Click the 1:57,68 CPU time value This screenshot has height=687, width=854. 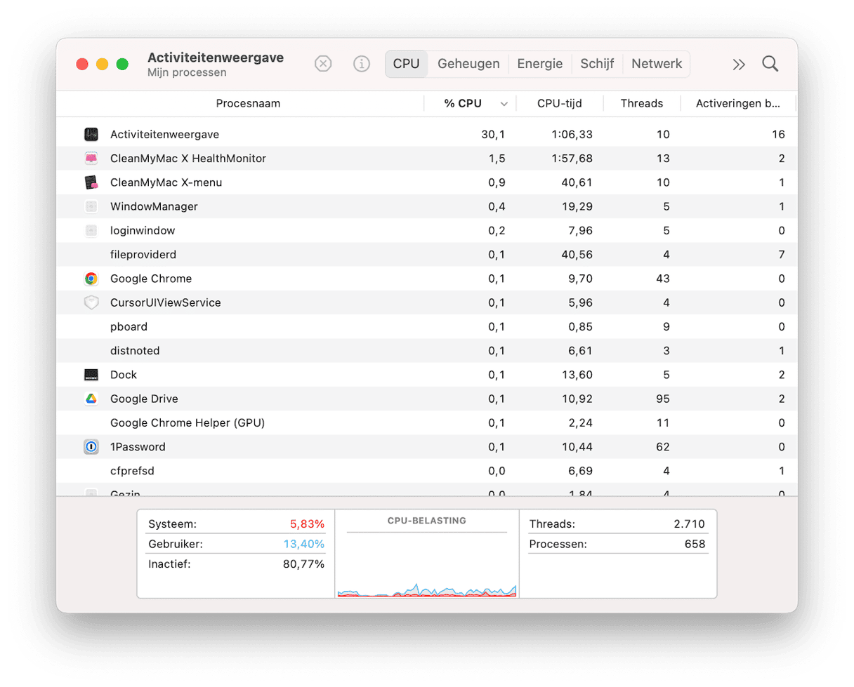pos(572,159)
